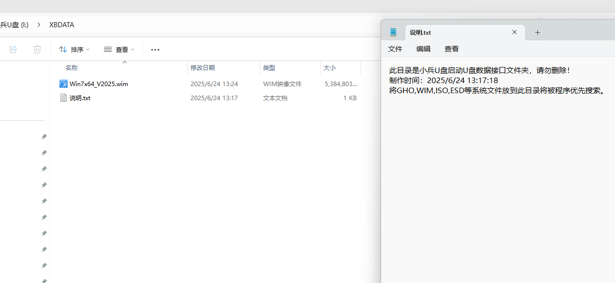Select the 说明.txt tab in Notepad
This screenshot has width=615, height=283.
tap(465, 32)
